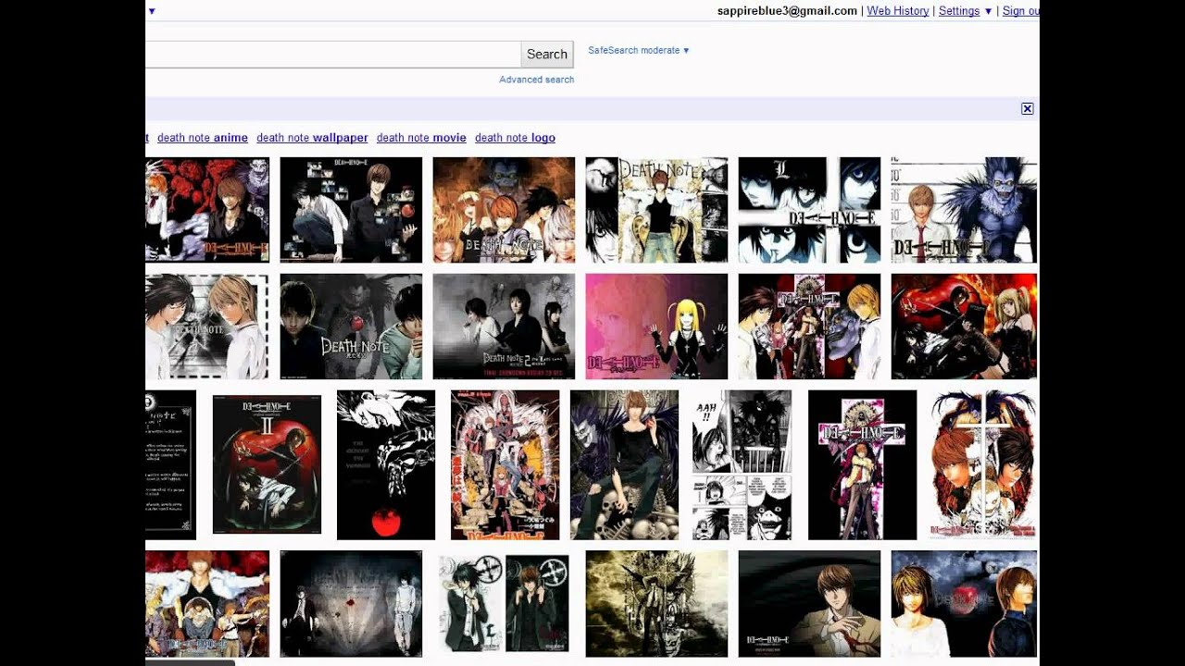Viewport: 1185px width, 666px height.
Task: Open thumbnail of Light sitting on skulls
Action: point(625,465)
